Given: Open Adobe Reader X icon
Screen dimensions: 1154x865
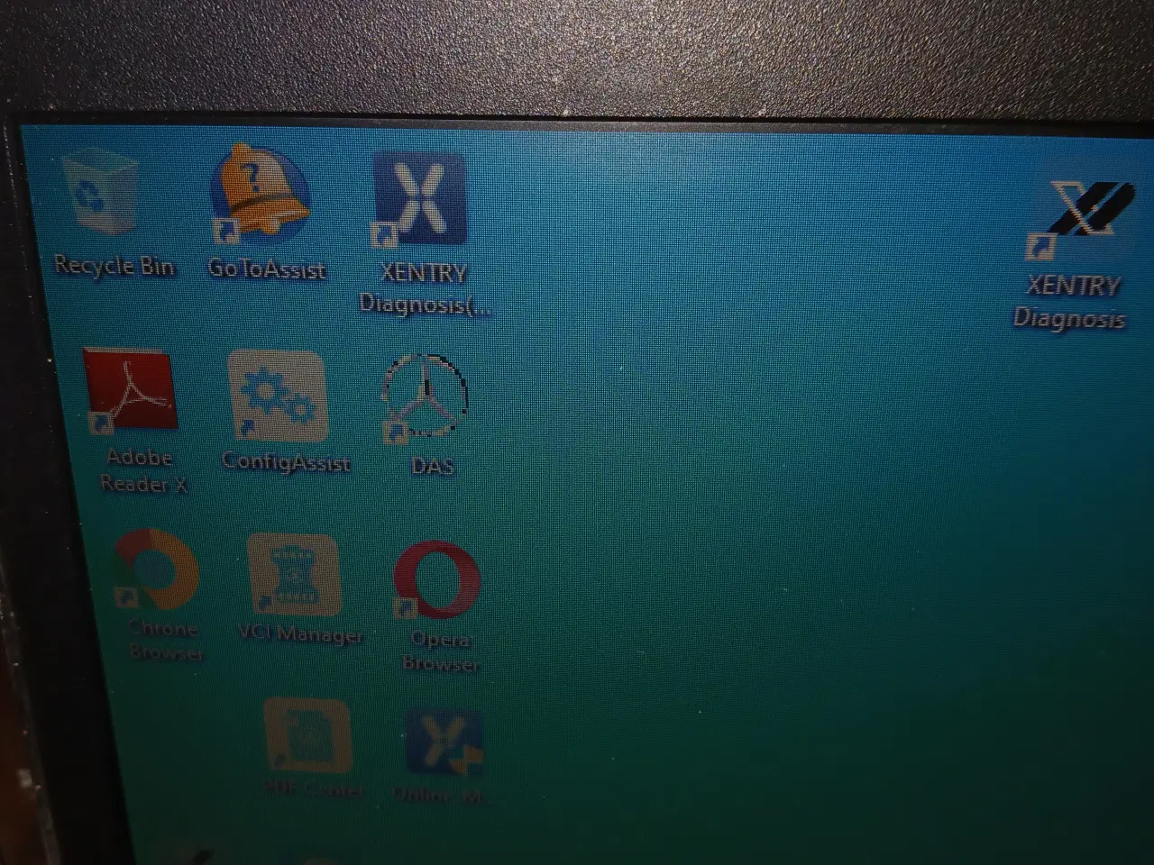Looking at the screenshot, I should click(x=127, y=391).
